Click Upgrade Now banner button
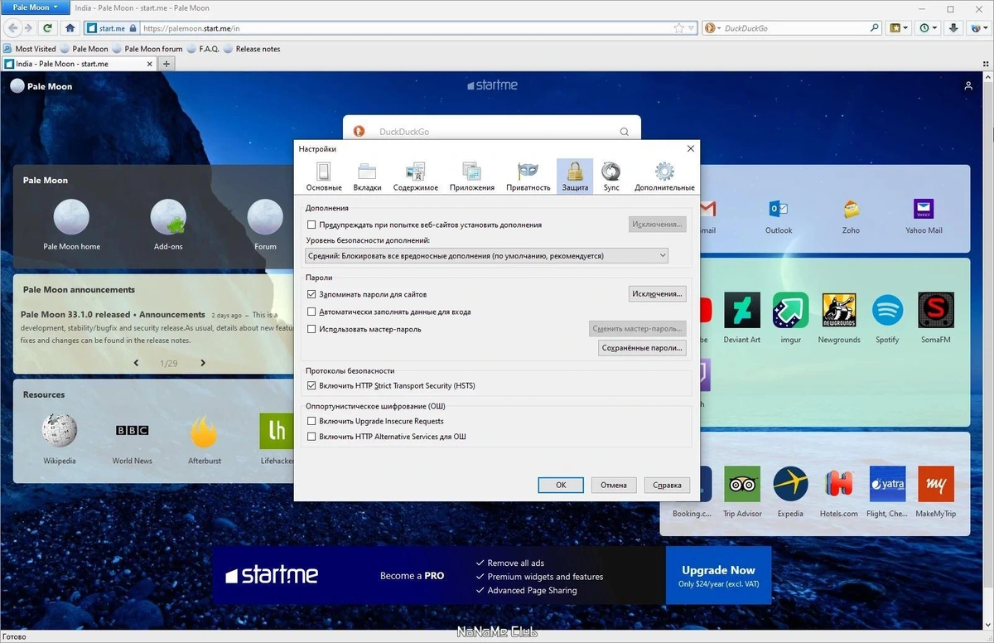The height and width of the screenshot is (643, 994). click(x=718, y=575)
